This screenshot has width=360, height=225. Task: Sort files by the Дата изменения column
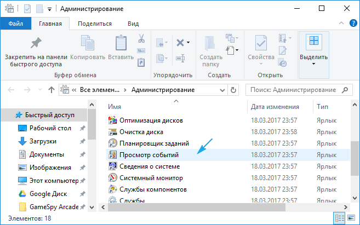[275, 107]
